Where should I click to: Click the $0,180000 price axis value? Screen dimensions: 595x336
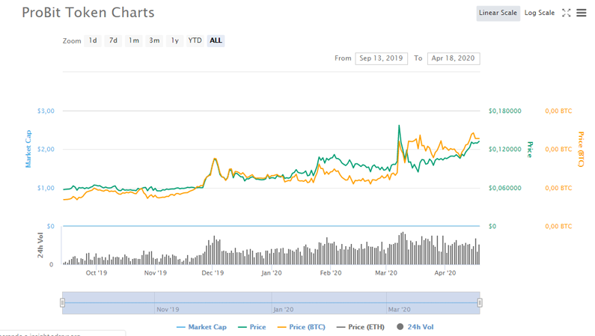[x=504, y=111]
